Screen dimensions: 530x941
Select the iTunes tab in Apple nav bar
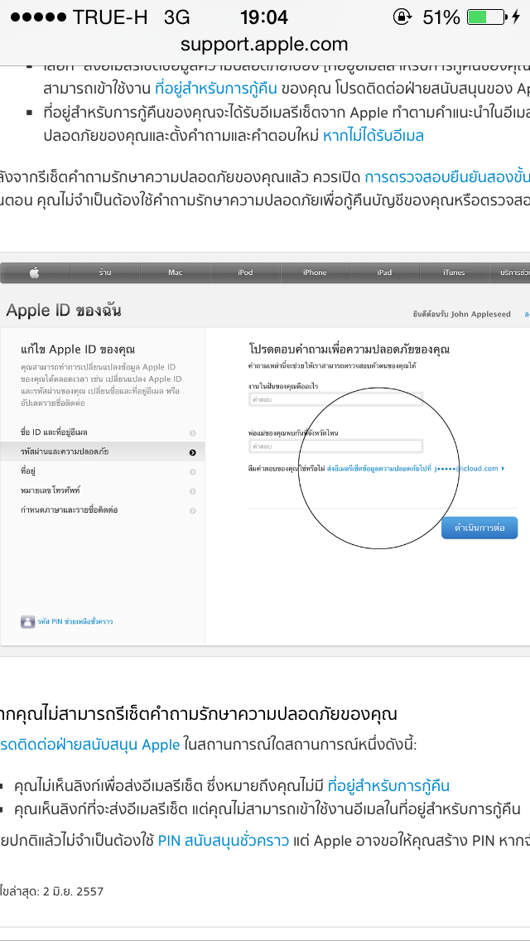coord(454,273)
